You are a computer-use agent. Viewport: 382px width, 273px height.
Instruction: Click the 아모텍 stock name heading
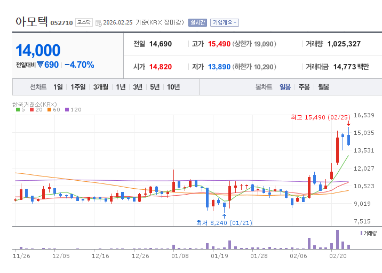click(31, 21)
